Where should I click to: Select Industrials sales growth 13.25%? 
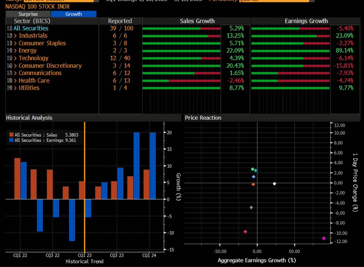click(x=235, y=36)
